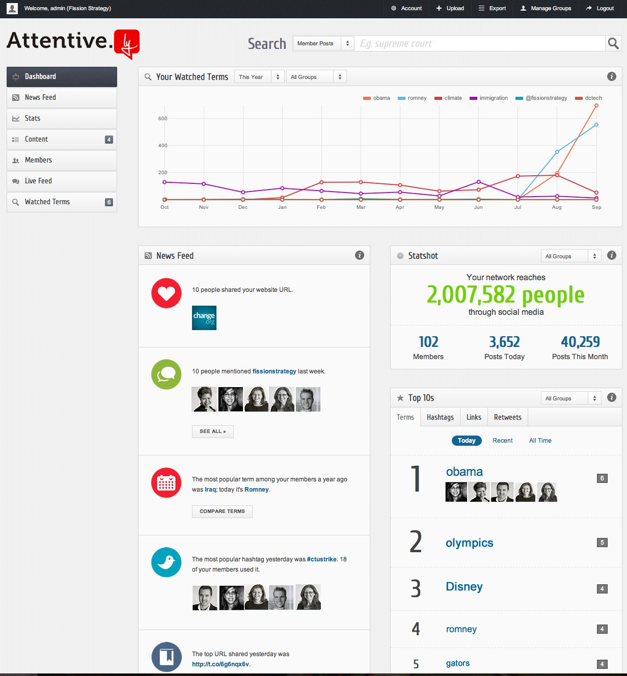Viewport: 627px width, 676px height.
Task: Click Upload in the top bar
Action: pyautogui.click(x=450, y=8)
